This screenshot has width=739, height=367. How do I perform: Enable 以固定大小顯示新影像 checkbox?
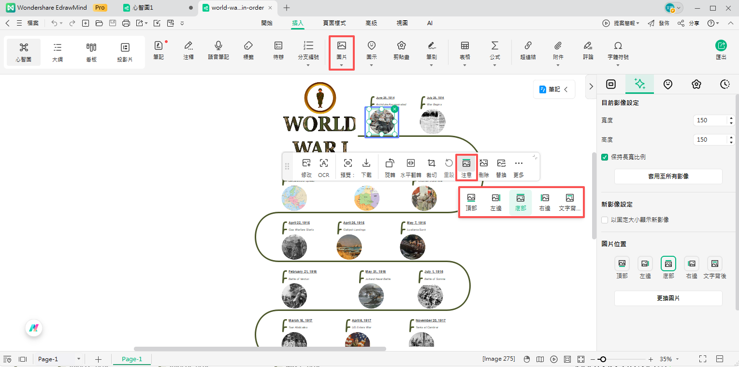click(605, 220)
